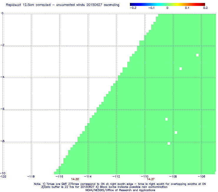
Task: Click the longitude axis label -116
Action: (x=59, y=177)
